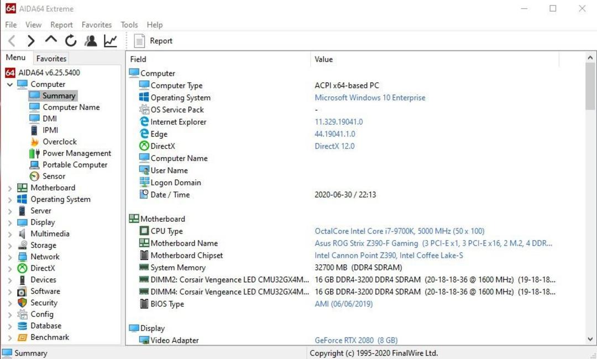Open the GeForce RTX 2080 link
597x359 pixels.
click(x=355, y=340)
